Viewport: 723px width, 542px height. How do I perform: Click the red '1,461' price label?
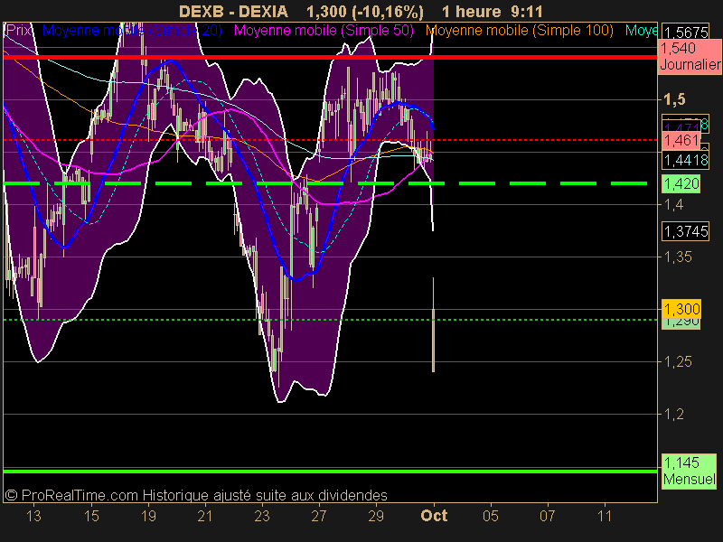[681, 140]
